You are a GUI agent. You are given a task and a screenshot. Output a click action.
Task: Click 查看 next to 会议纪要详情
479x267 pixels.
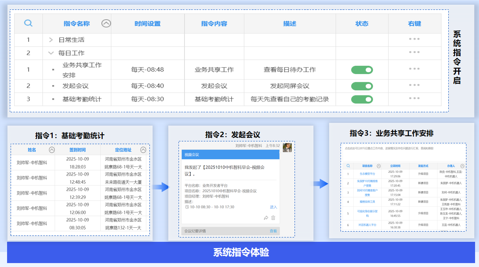[x=273, y=231]
